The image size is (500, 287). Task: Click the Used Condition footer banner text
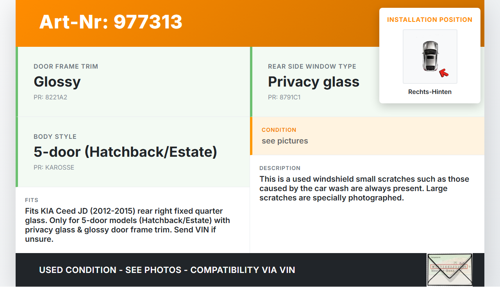[x=167, y=270]
